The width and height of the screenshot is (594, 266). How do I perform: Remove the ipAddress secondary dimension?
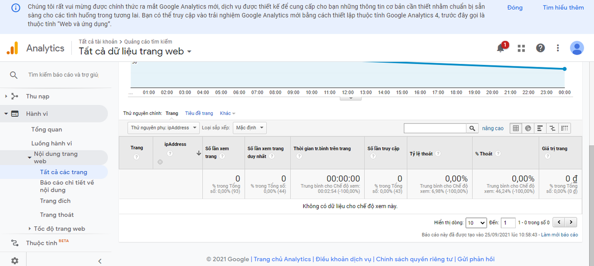pyautogui.click(x=160, y=162)
